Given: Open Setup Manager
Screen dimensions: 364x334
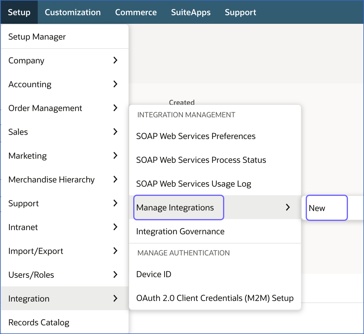Looking at the screenshot, I should (x=37, y=36).
